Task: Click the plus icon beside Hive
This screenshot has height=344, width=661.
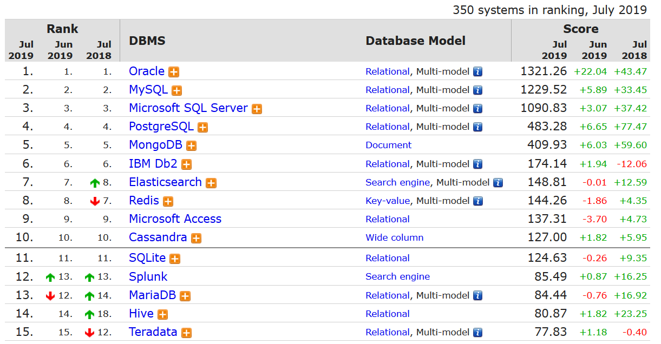Action: [x=162, y=314]
